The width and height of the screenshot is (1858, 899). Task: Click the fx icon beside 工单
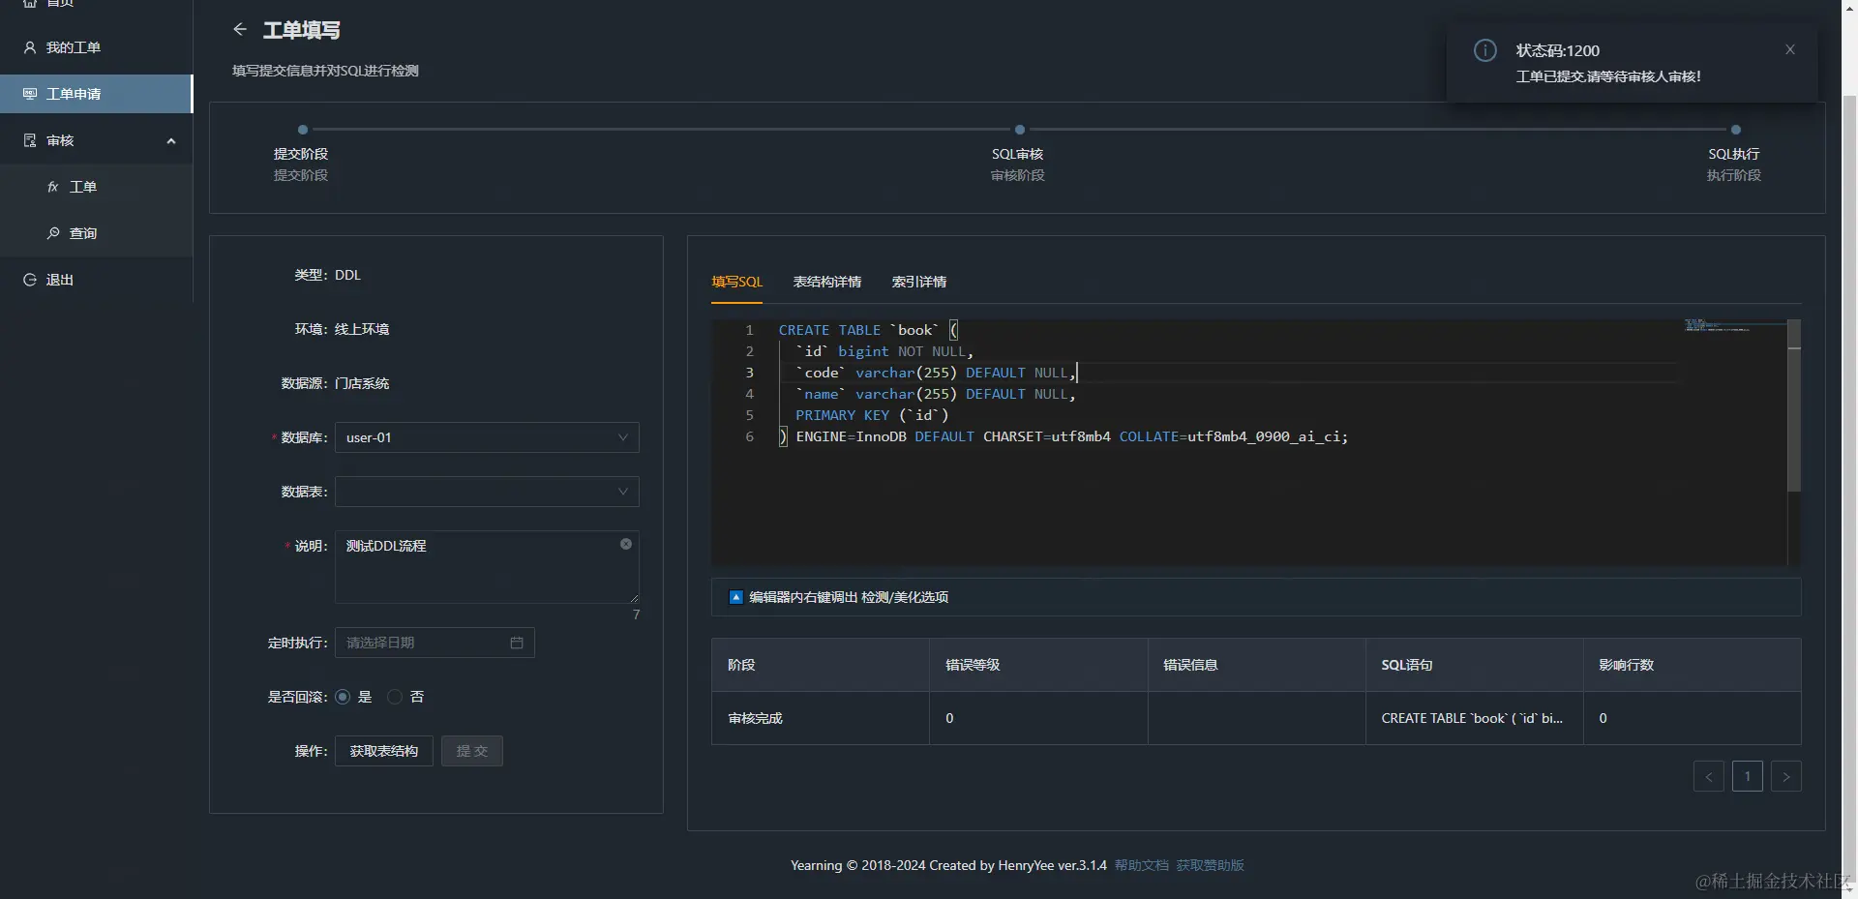click(x=53, y=187)
